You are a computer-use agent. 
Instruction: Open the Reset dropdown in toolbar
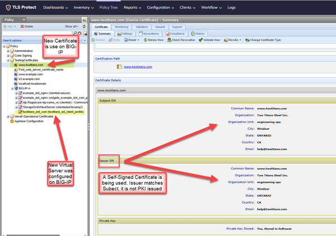133,40
